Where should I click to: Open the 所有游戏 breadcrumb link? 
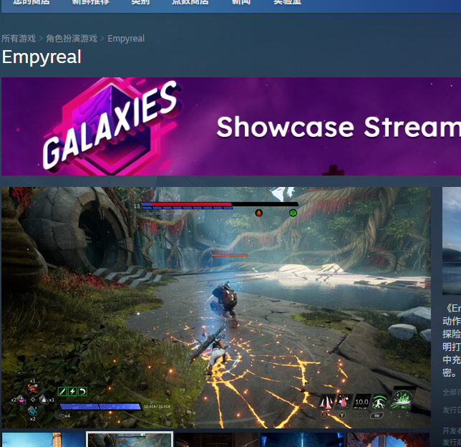[x=19, y=39]
